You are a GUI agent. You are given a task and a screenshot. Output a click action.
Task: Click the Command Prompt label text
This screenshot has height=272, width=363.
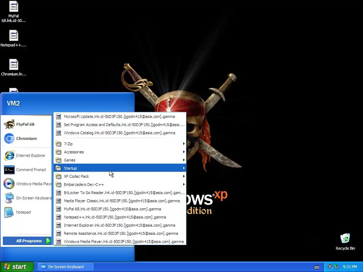click(x=31, y=170)
